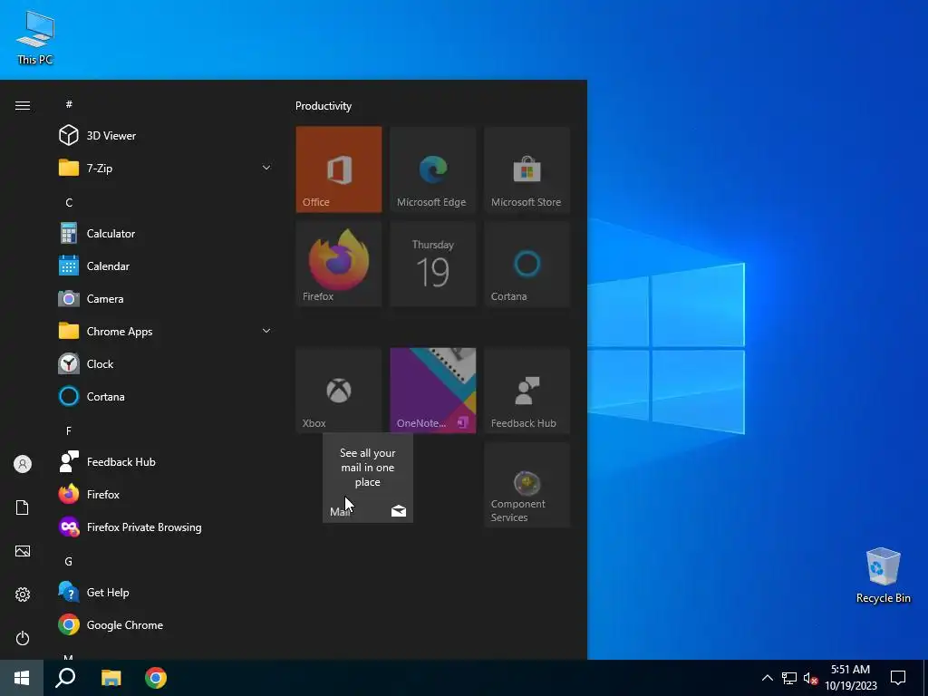Open Feedback Hub in the app list
The height and width of the screenshot is (696, 928).
(x=165, y=461)
